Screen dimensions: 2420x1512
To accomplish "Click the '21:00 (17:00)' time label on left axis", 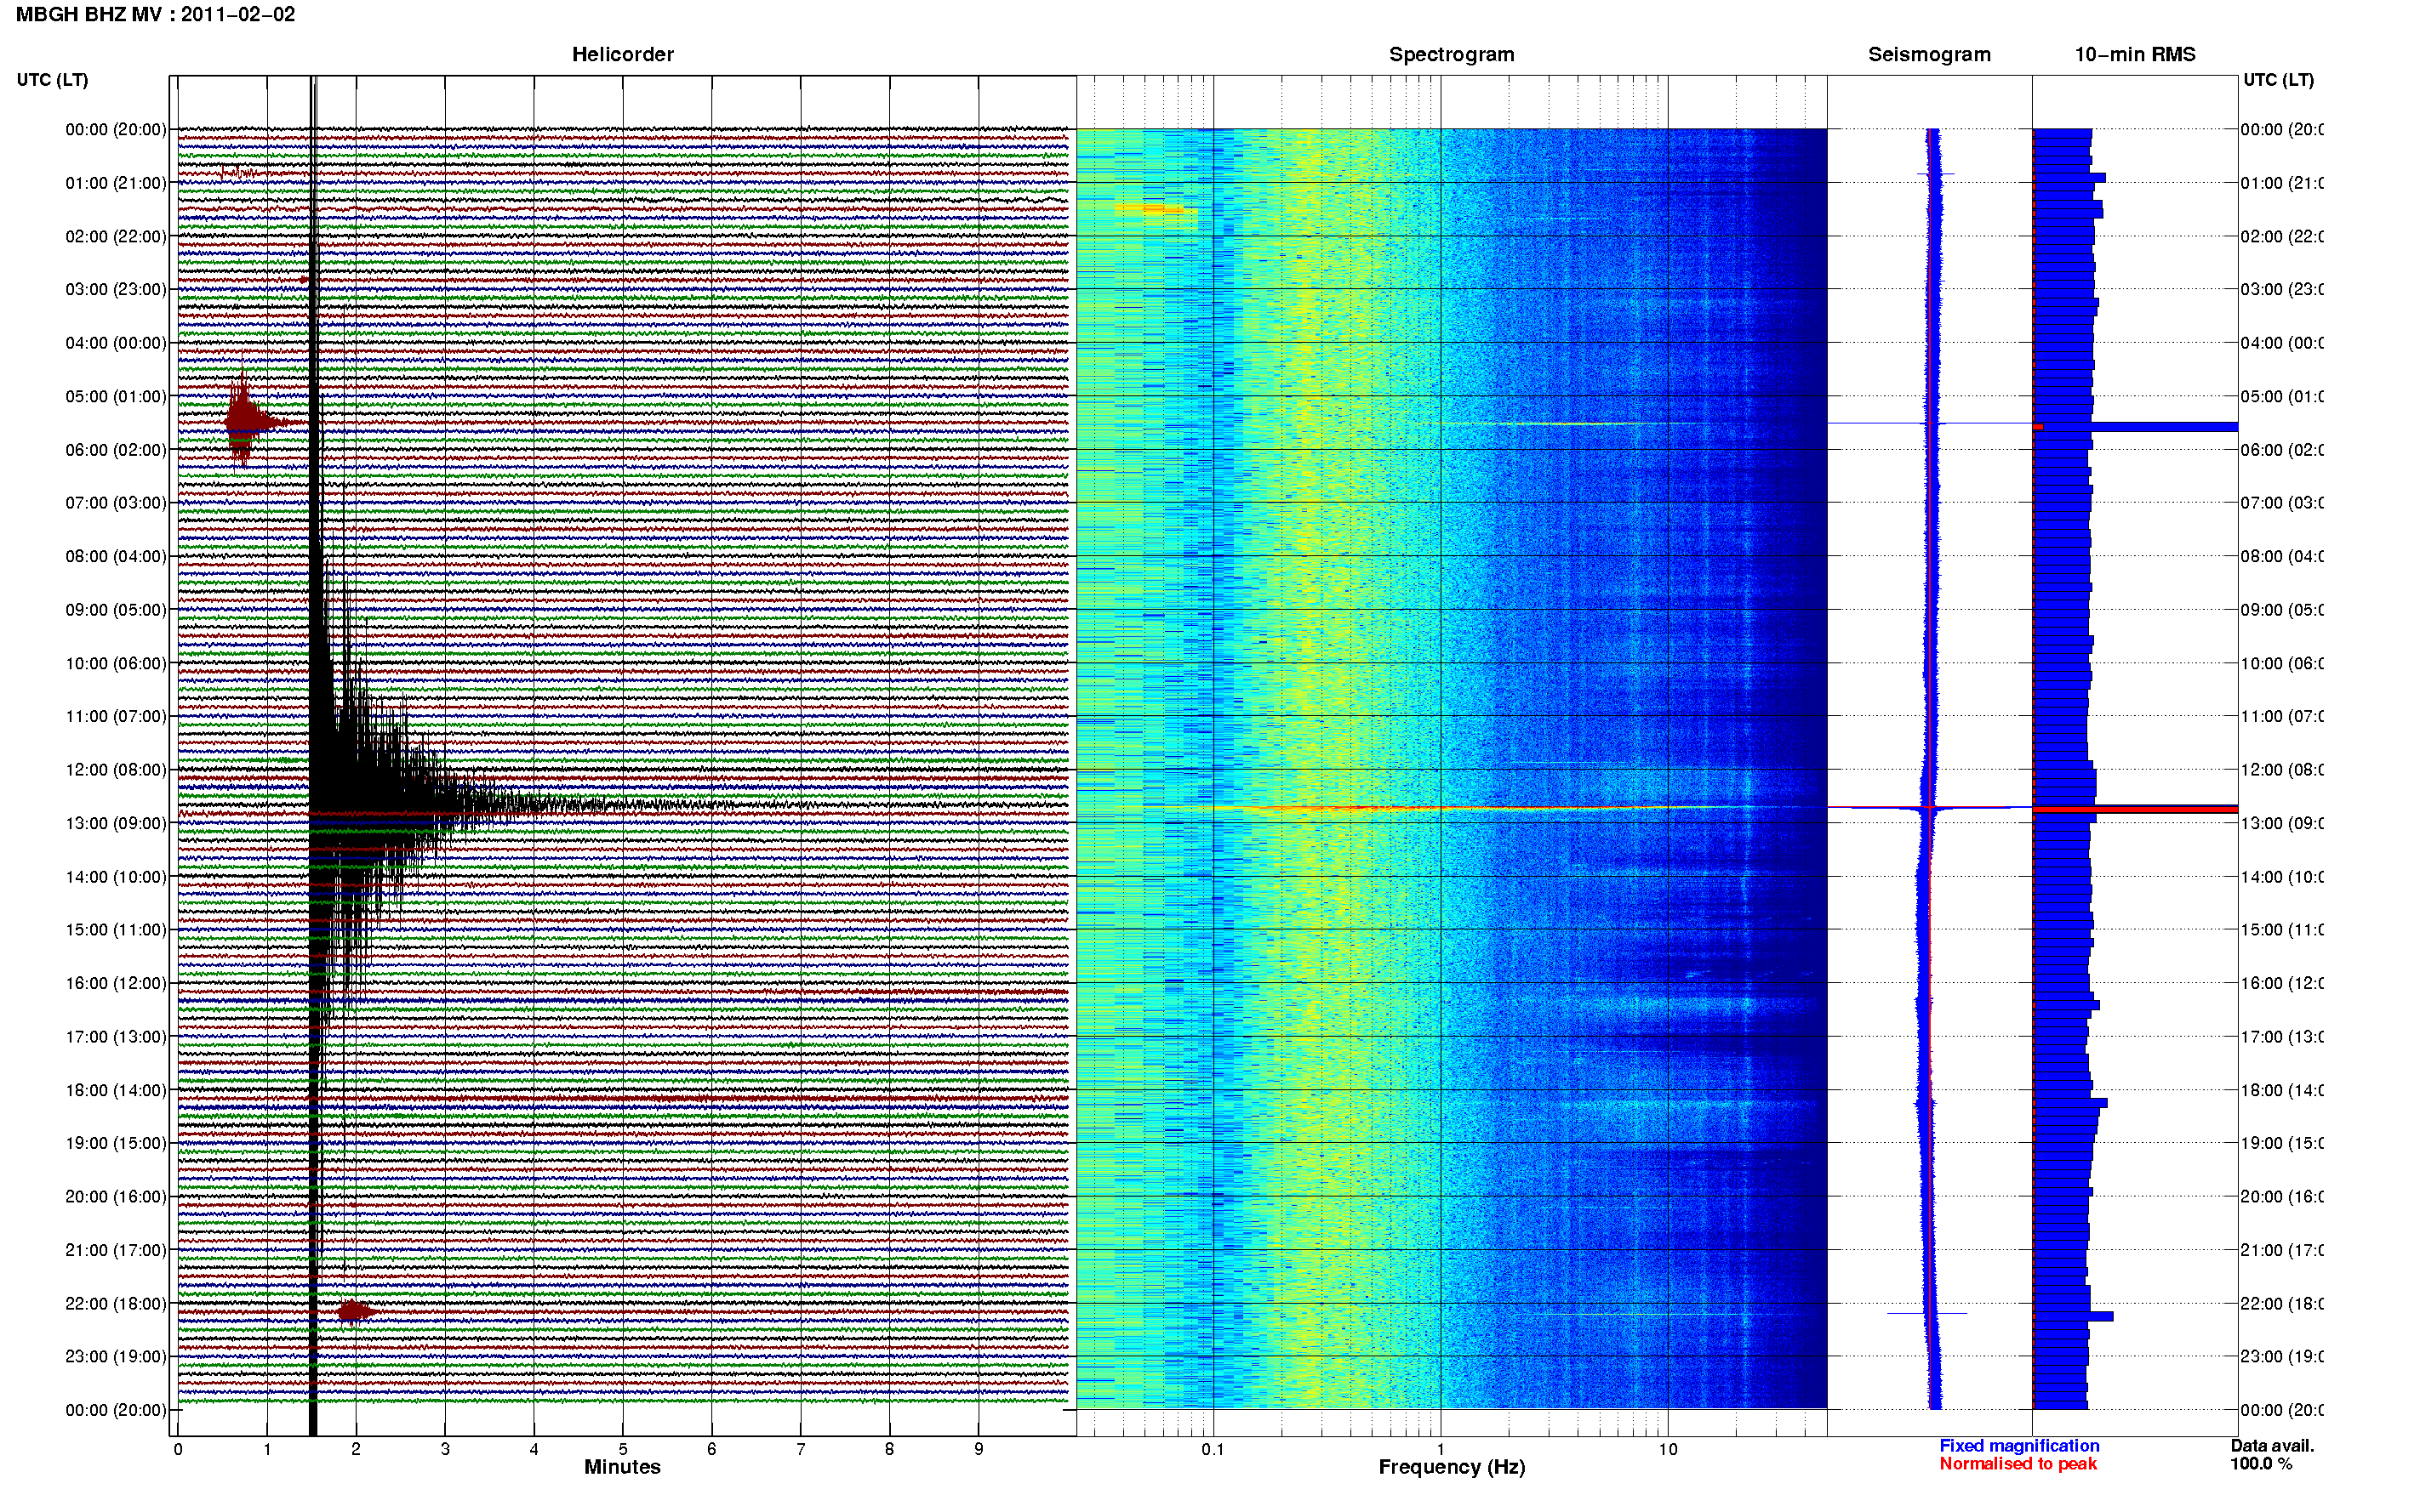I will 116,1250.
